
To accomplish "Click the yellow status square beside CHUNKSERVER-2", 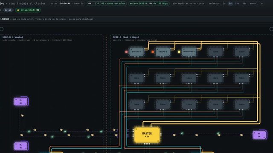I will click(179, 52).
